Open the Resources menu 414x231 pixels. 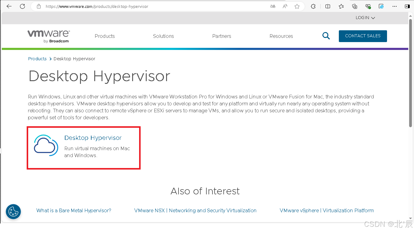pyautogui.click(x=281, y=36)
